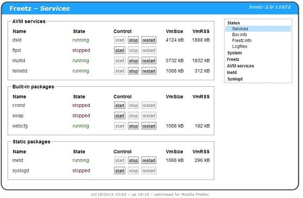This screenshot has height=198, width=303.
Task: Click the 3732 kB VmSize value
Action: [174, 60]
